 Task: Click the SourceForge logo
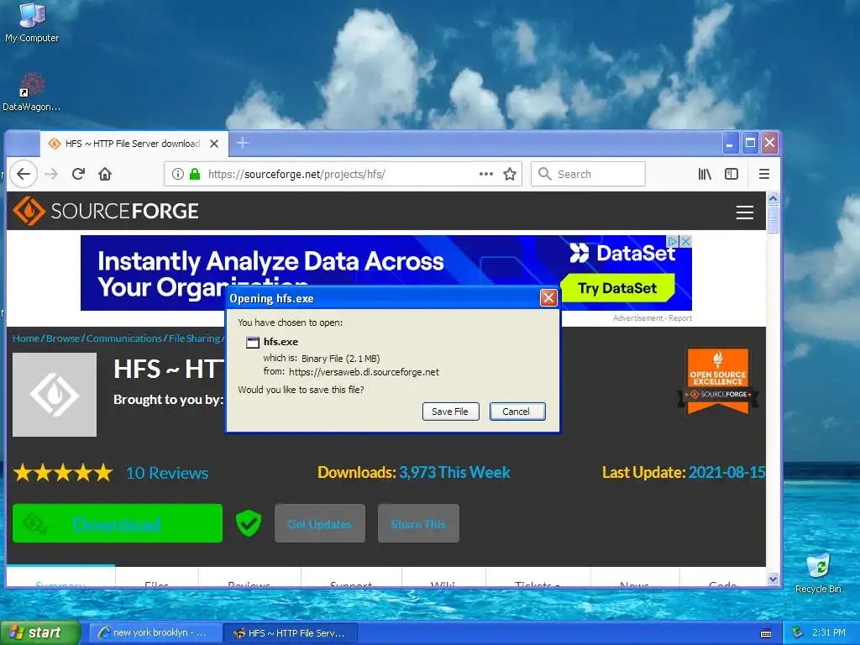point(105,211)
